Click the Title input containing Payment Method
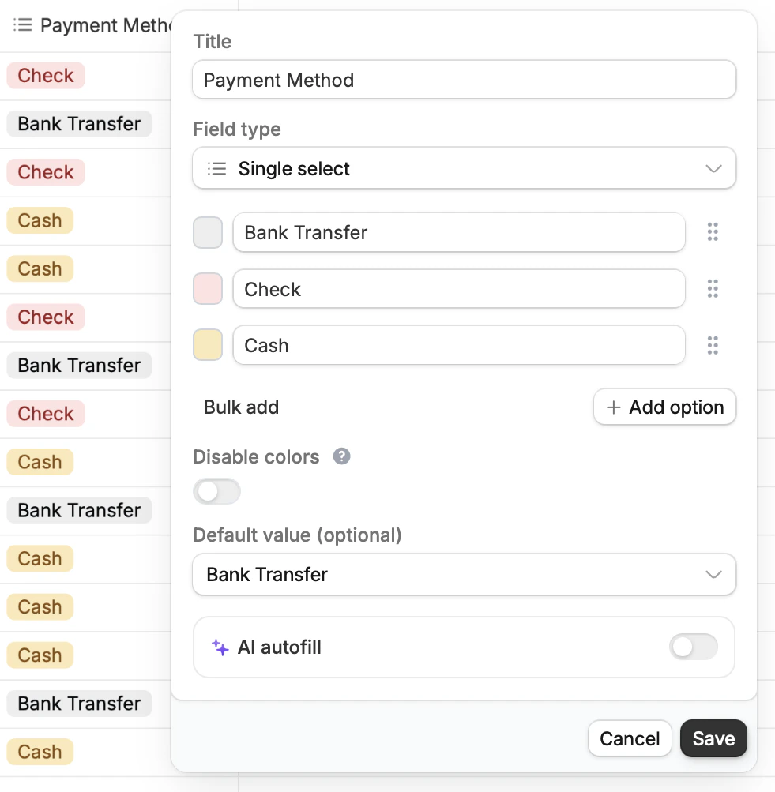 [464, 80]
